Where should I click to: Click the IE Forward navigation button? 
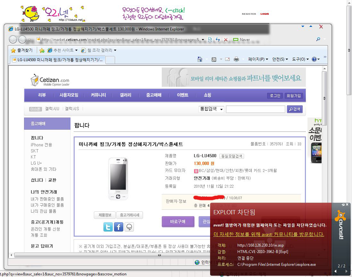pos(22,39)
